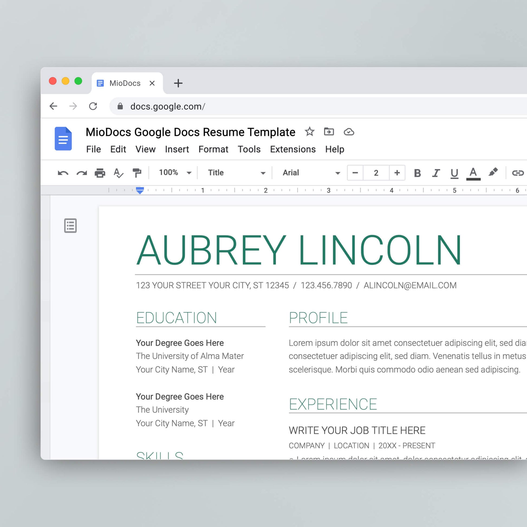Check document cloud save status
Image resolution: width=527 pixels, height=527 pixels.
pos(349,132)
